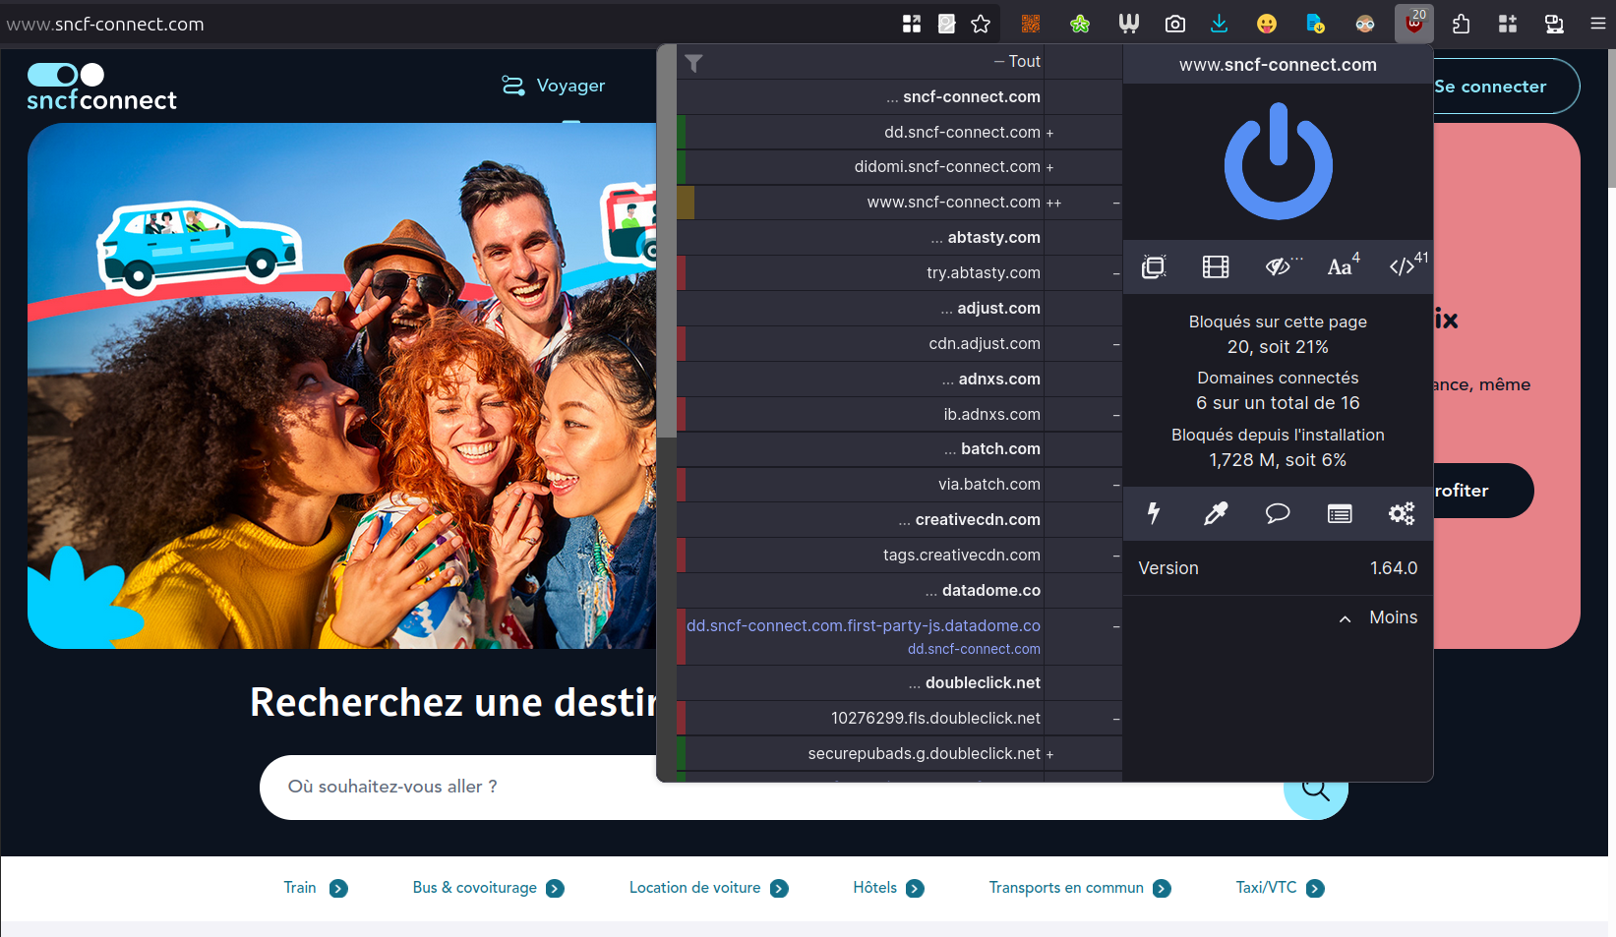Click the try.abtasty.com firewall row
This screenshot has width=1616, height=937.
(899, 273)
